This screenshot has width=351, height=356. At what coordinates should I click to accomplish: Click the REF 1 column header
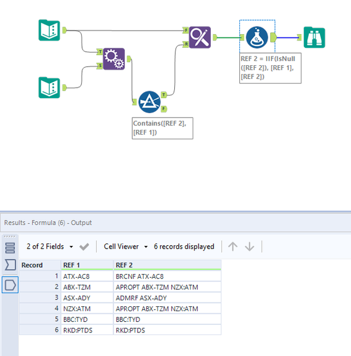coord(87,265)
